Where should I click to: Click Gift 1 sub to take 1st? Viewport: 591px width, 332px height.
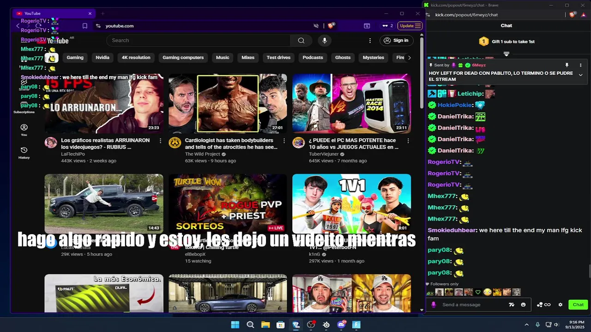click(x=507, y=41)
